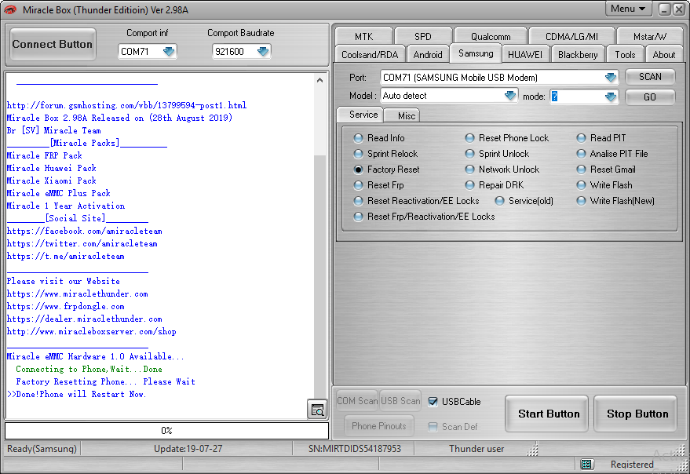Click the SN:MIRTDIDS54187953 status entry
This screenshot has height=474, width=690.
click(354, 449)
